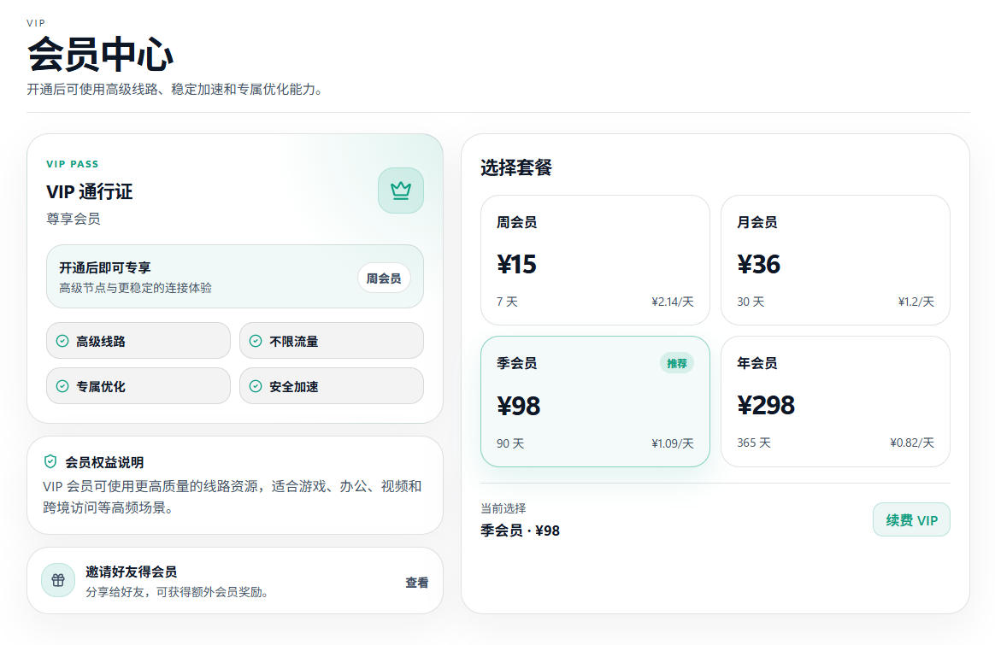Viewport: 995px width, 645px height.
Task: Select the 月会员 ¥36 plan card
Action: (x=835, y=260)
